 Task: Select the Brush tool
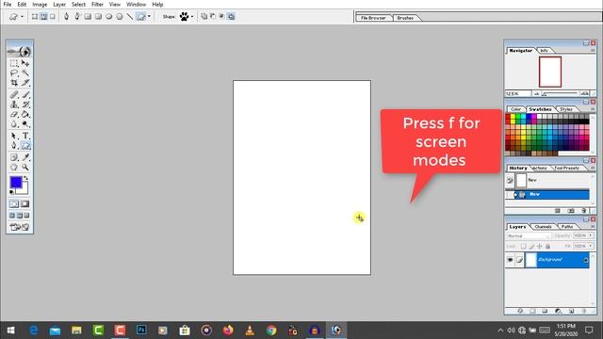pyautogui.click(x=25, y=94)
